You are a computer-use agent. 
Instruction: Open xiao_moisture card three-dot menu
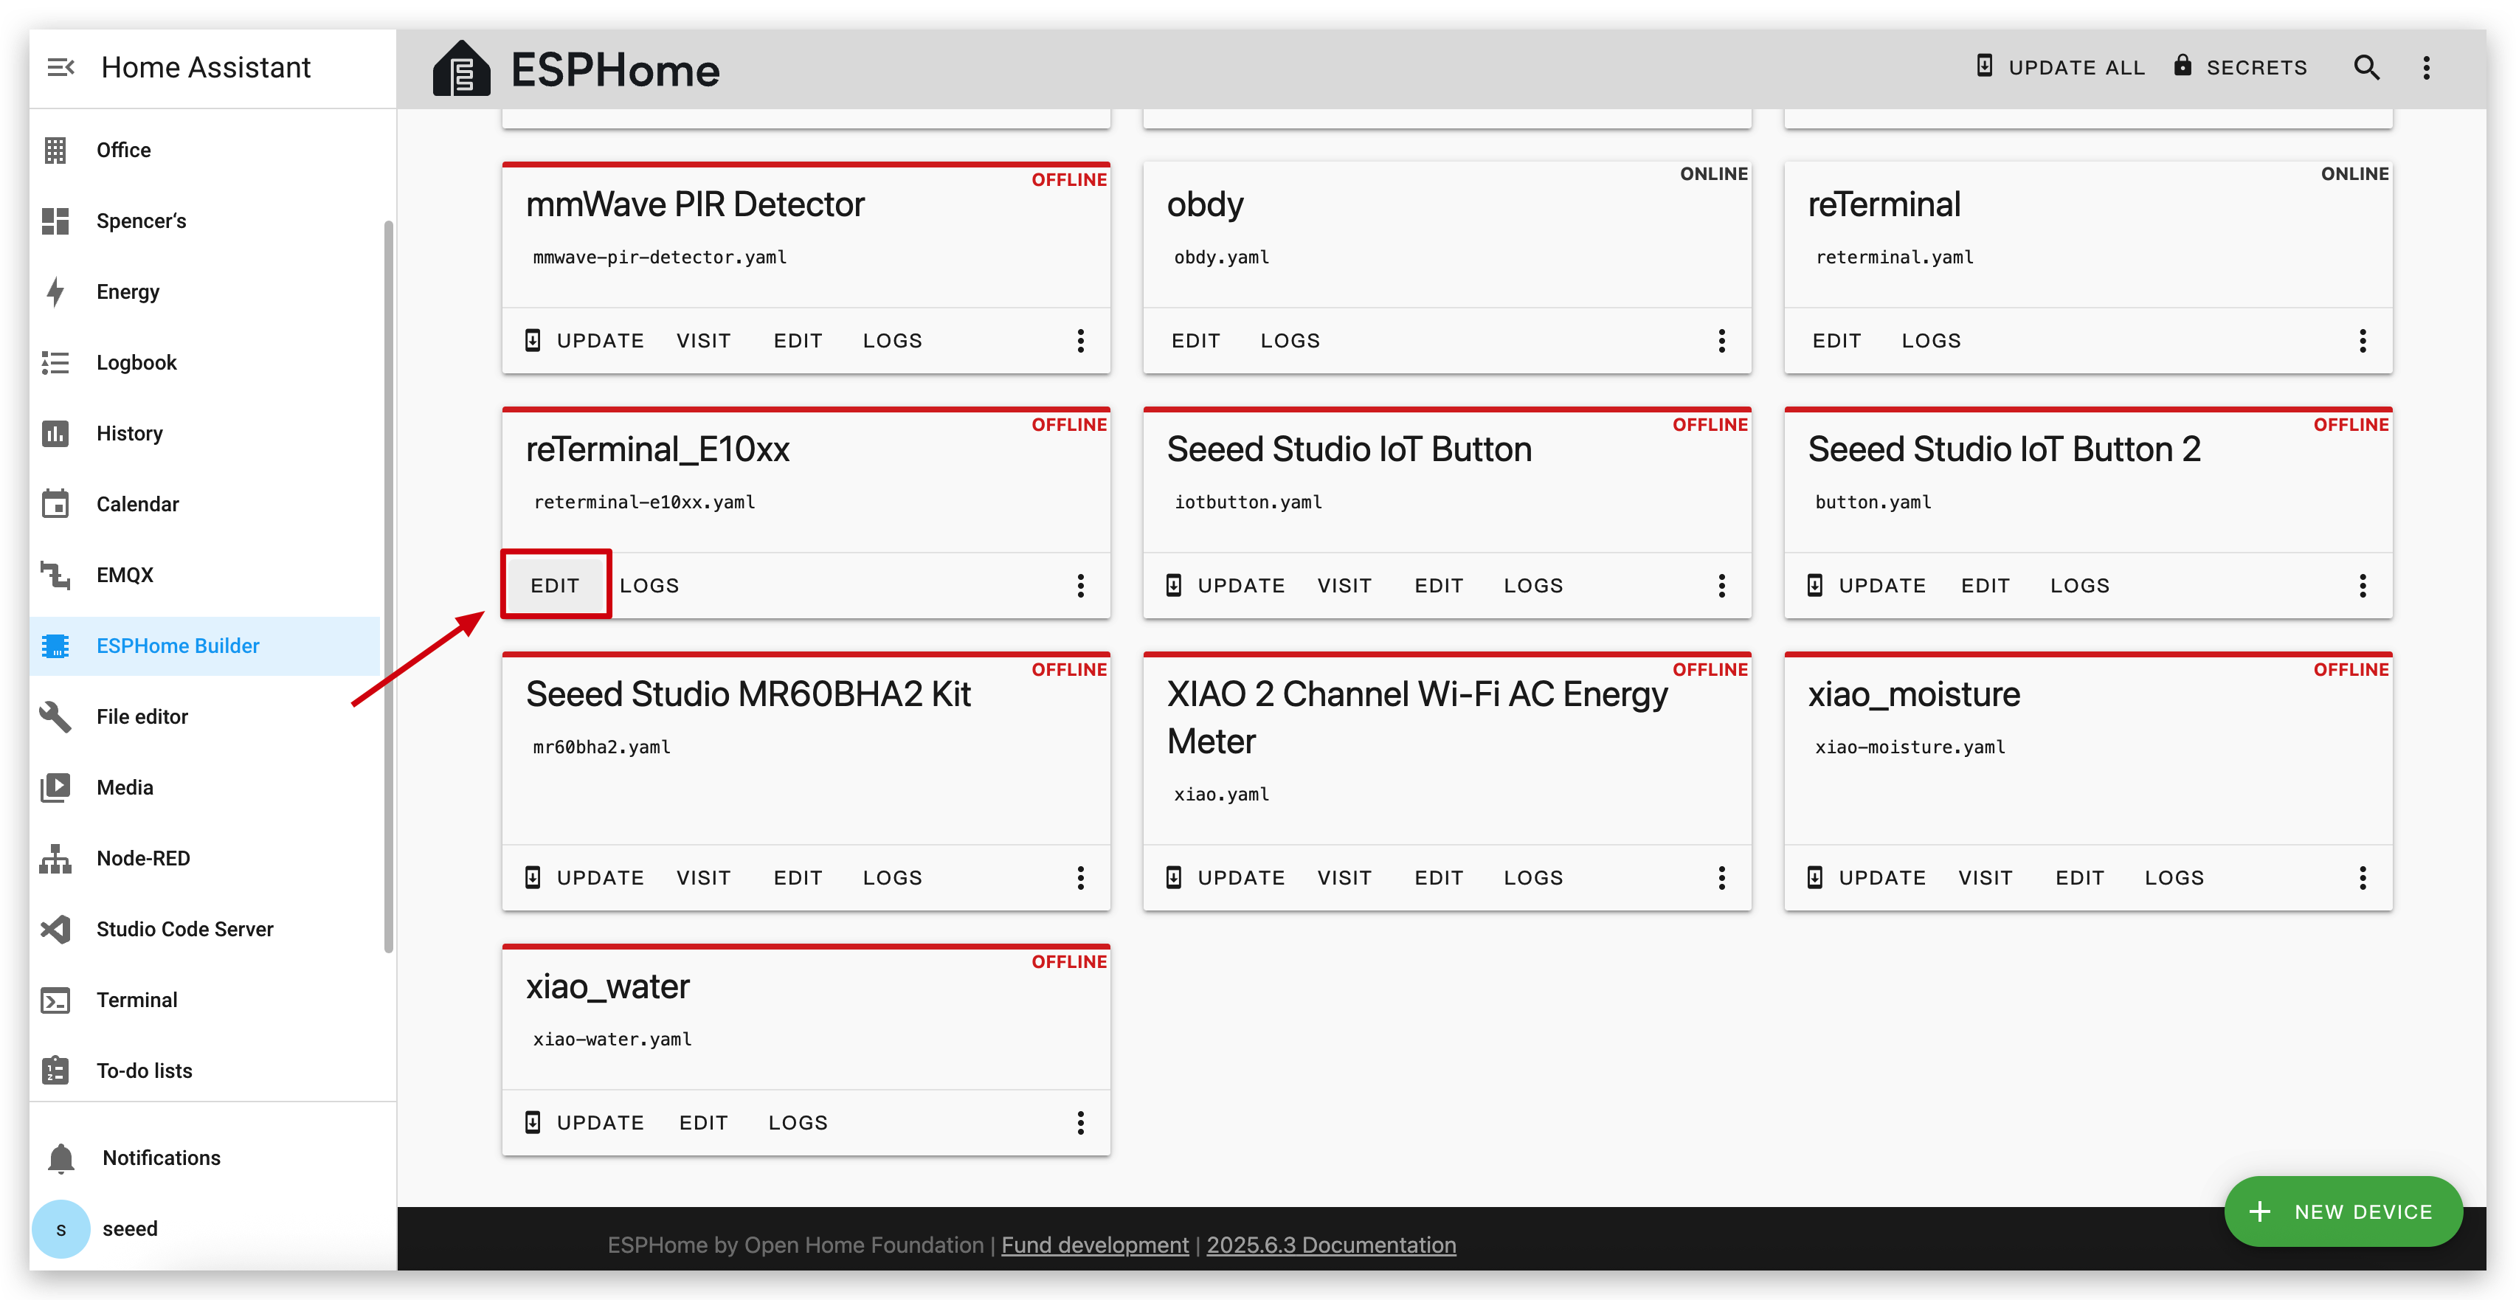2362,877
